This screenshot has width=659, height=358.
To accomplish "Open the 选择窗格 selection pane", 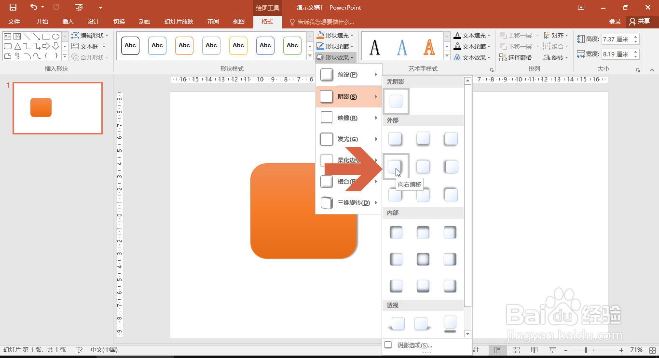I will (516, 57).
